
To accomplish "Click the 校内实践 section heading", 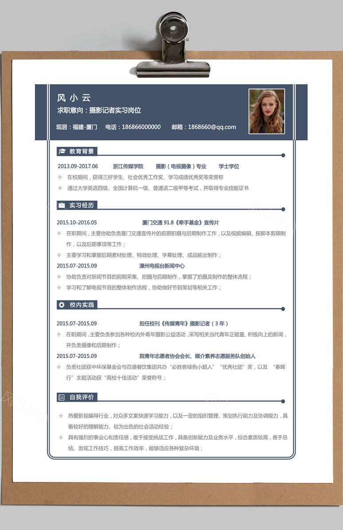I will 82,305.
